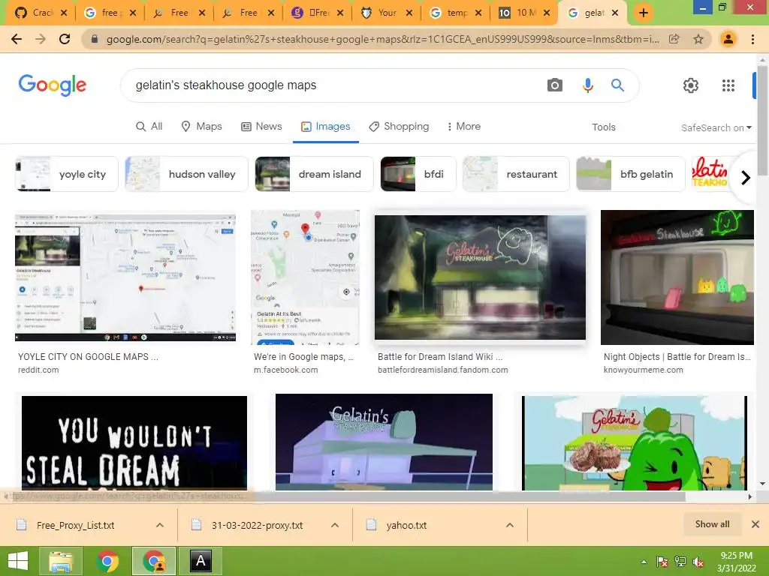Click the reddit.com source link
The image size is (769, 576).
pos(38,370)
